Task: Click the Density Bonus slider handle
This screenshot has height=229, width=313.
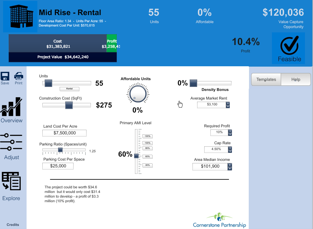Action: tap(193, 83)
